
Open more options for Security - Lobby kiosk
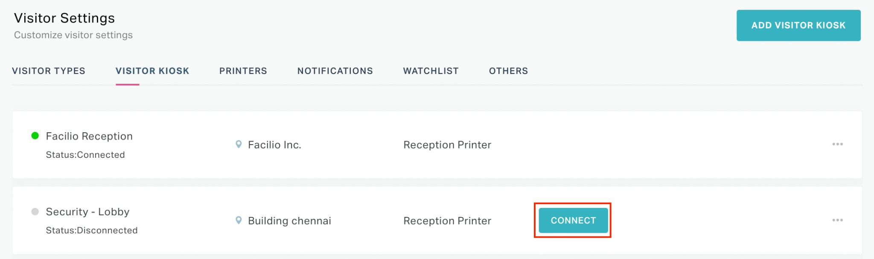837,220
